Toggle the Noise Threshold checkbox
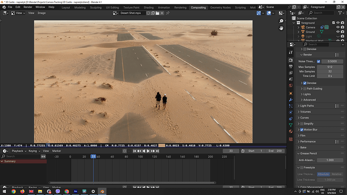The height and width of the screenshot is (195, 347). coord(318,61)
